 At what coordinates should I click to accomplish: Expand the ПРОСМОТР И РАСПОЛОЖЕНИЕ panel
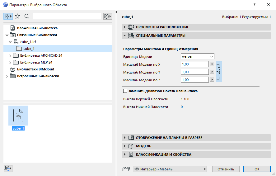(125, 27)
